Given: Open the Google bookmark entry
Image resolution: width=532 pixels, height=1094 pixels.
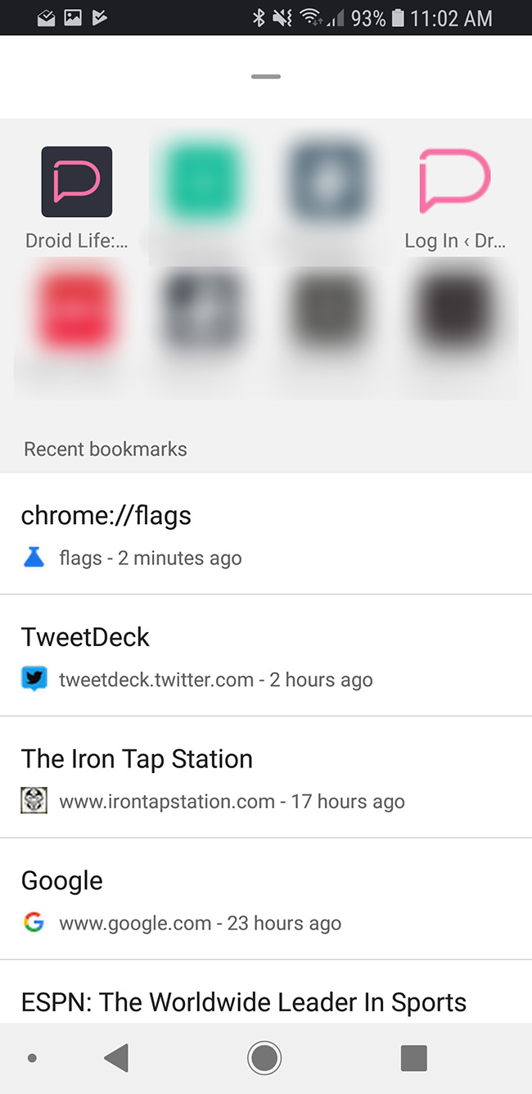Looking at the screenshot, I should coord(62,881).
